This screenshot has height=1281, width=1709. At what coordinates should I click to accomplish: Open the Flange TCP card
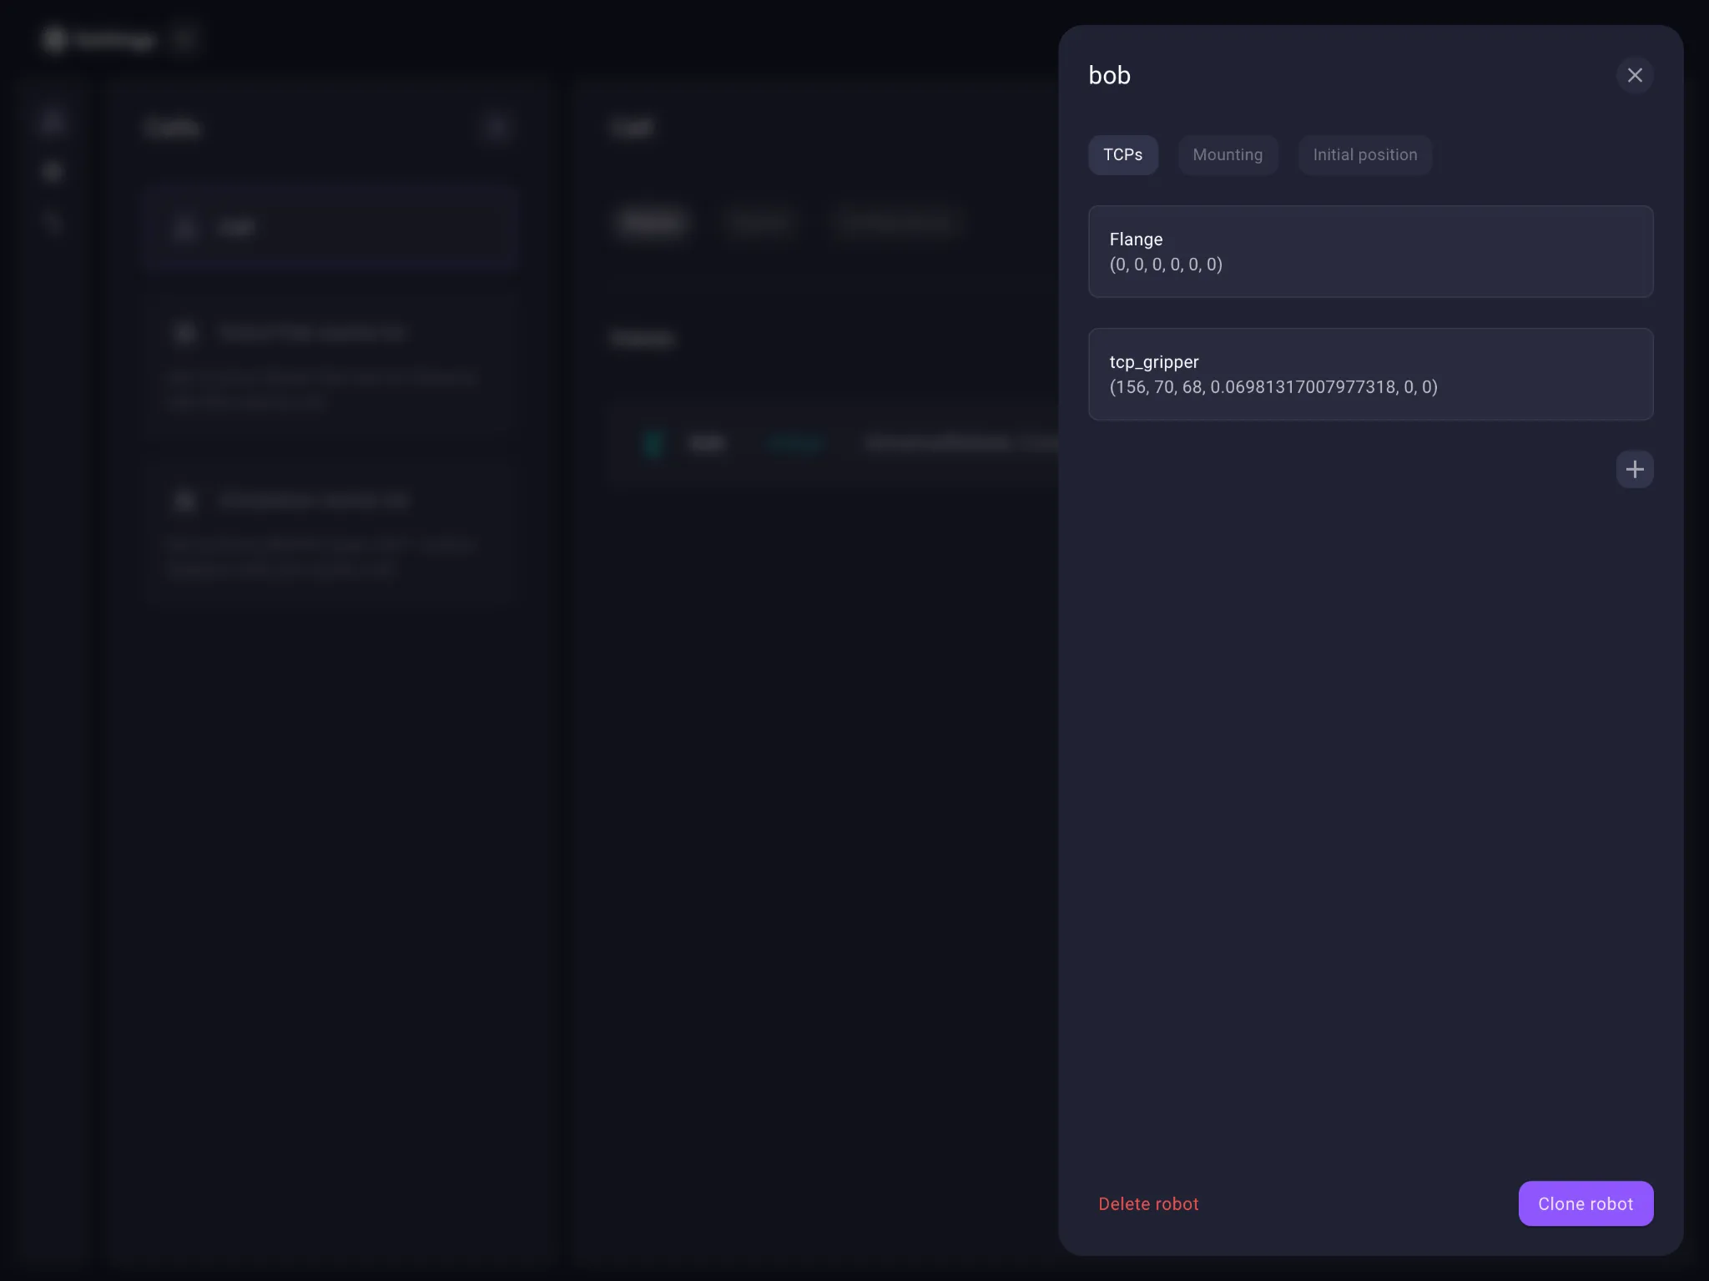[x=1369, y=251]
